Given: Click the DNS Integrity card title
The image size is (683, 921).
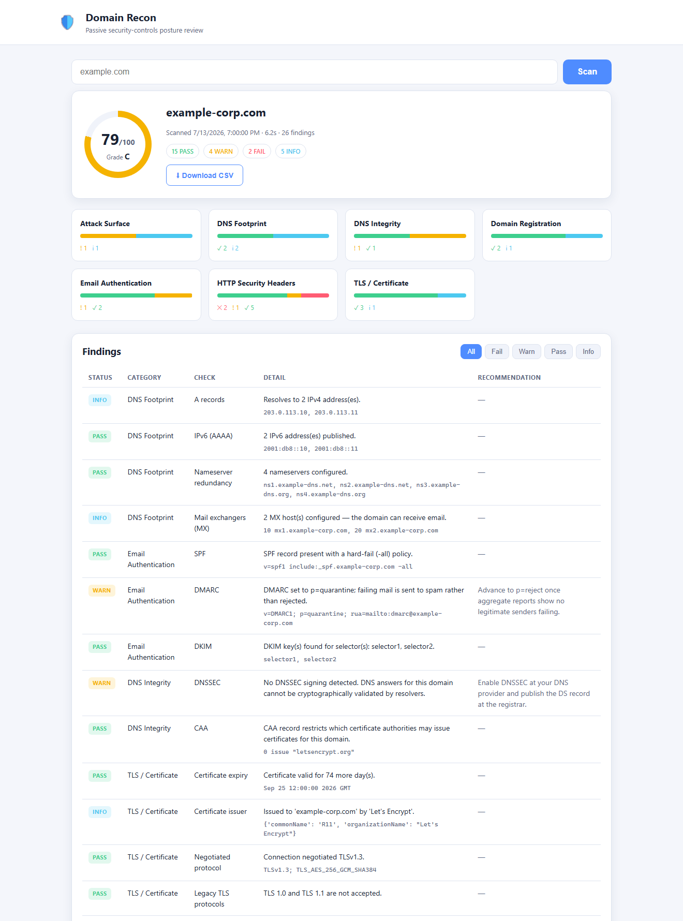Looking at the screenshot, I should point(377,224).
